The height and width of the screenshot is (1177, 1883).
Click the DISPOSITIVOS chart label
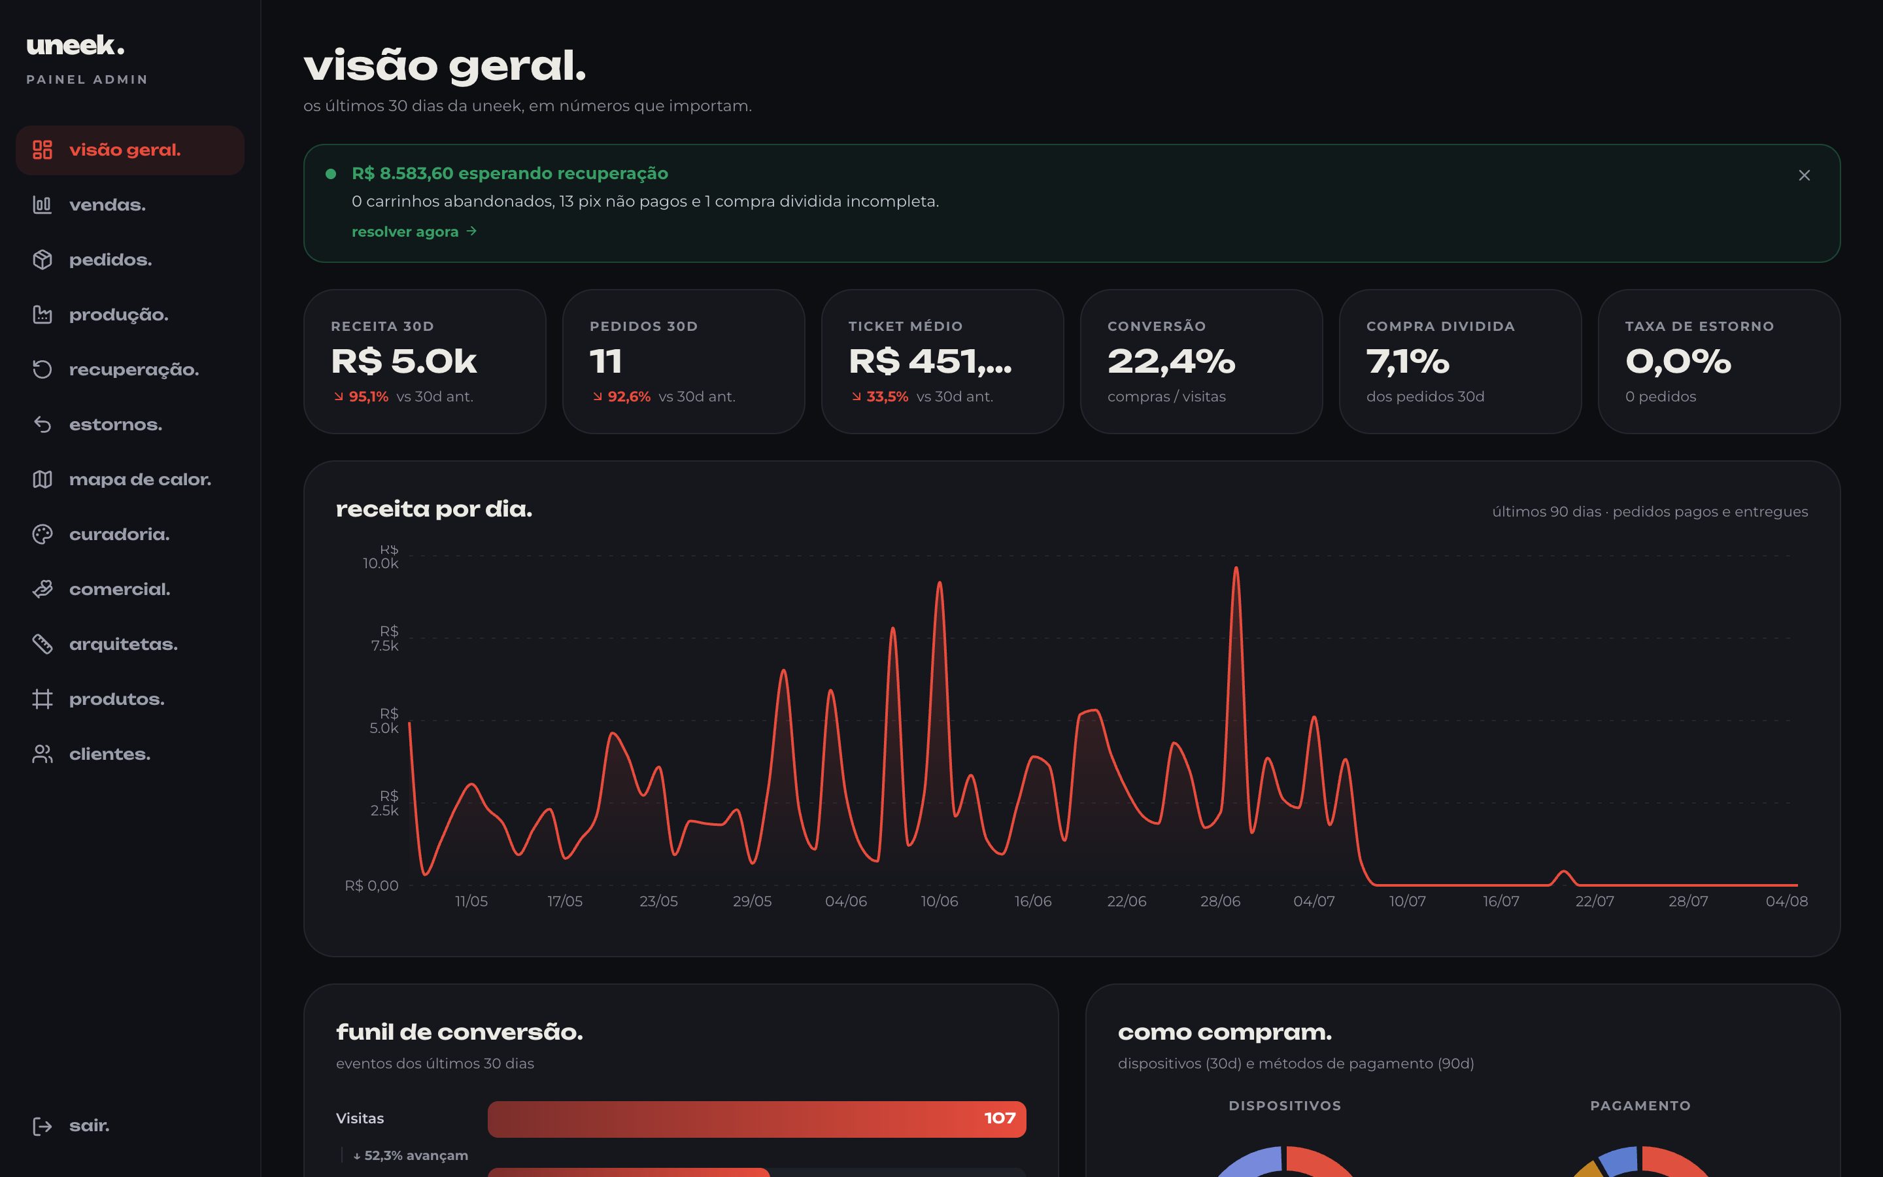click(1285, 1105)
